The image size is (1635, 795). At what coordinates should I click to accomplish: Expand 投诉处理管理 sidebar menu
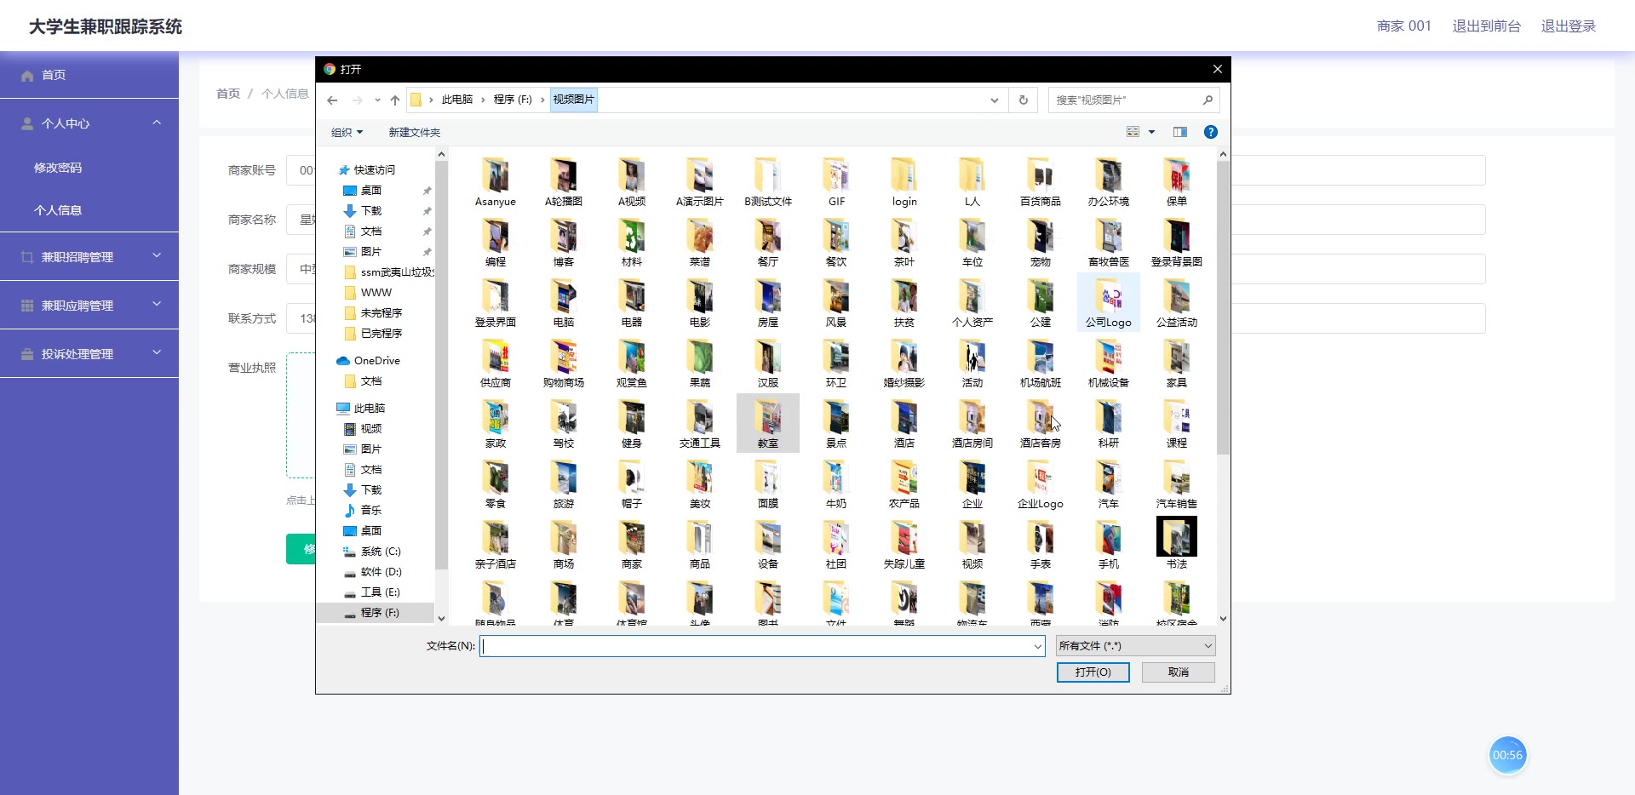click(89, 354)
